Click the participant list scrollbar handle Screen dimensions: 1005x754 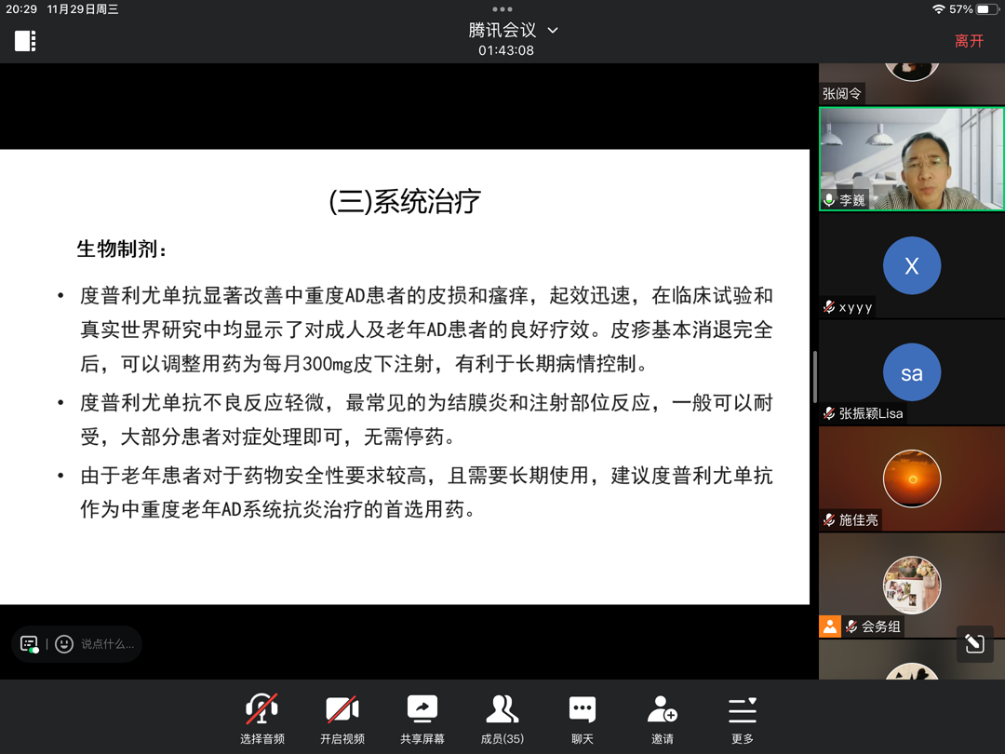coord(814,377)
